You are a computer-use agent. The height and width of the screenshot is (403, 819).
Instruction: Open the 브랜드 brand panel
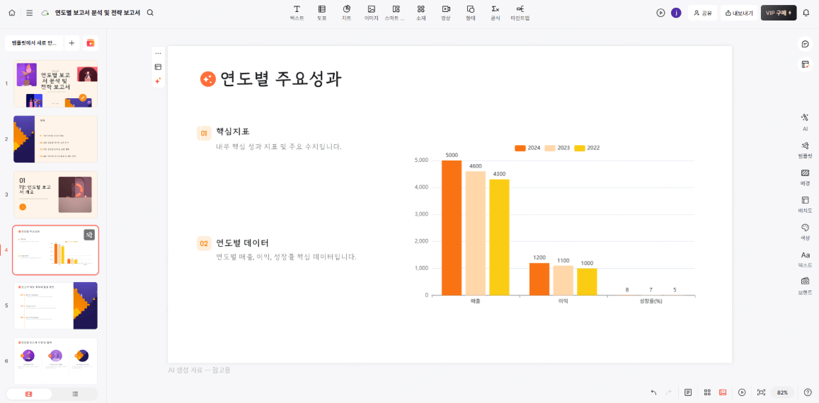(x=806, y=286)
